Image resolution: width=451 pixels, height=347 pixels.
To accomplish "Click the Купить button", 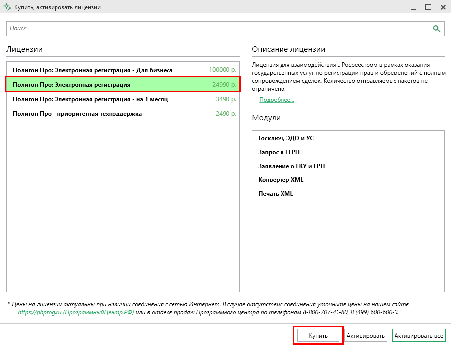I will tap(318, 336).
